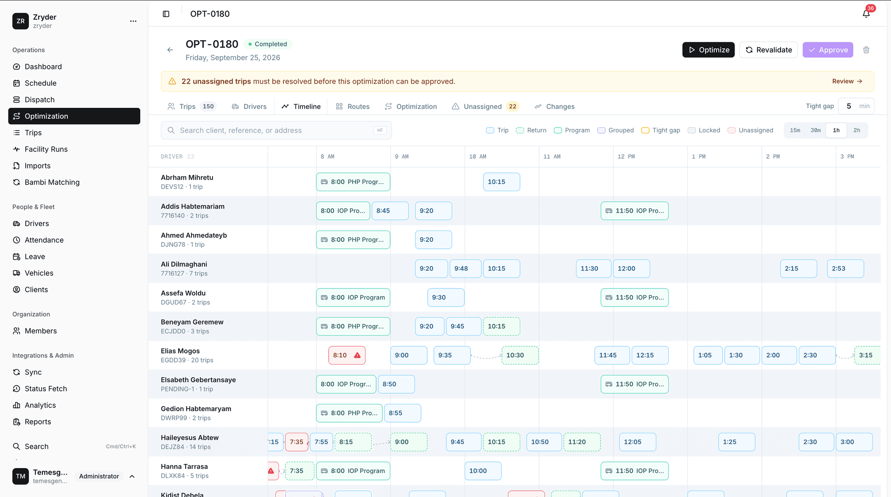Open the Analytics page

(x=74, y=405)
